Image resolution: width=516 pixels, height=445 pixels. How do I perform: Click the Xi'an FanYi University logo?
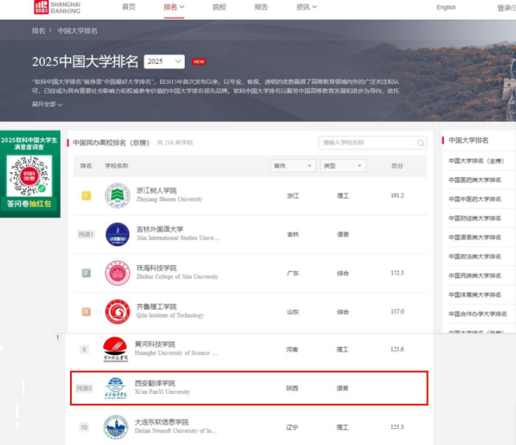[x=116, y=388]
